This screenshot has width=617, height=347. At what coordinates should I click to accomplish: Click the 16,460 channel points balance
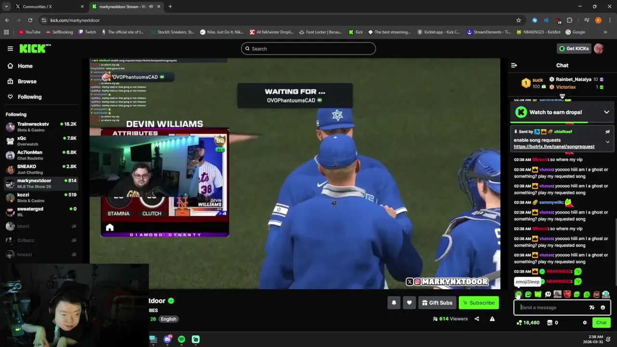[528, 323]
